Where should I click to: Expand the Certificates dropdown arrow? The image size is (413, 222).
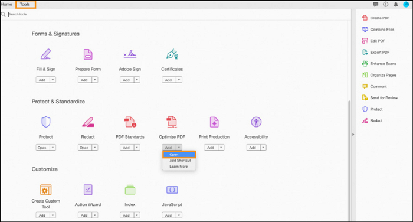[179, 80]
